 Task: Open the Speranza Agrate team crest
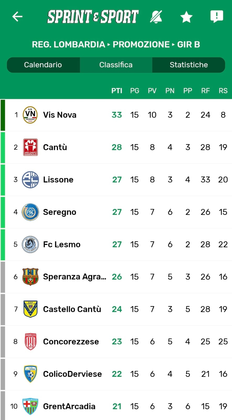tap(30, 277)
